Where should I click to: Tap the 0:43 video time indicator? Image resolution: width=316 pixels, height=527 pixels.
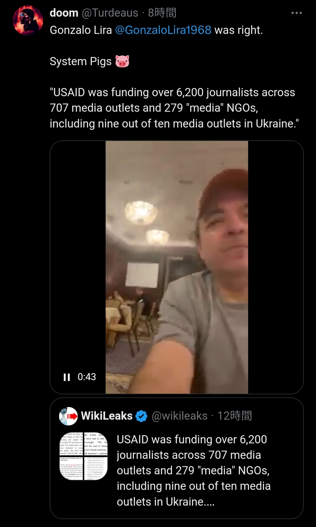pos(87,377)
